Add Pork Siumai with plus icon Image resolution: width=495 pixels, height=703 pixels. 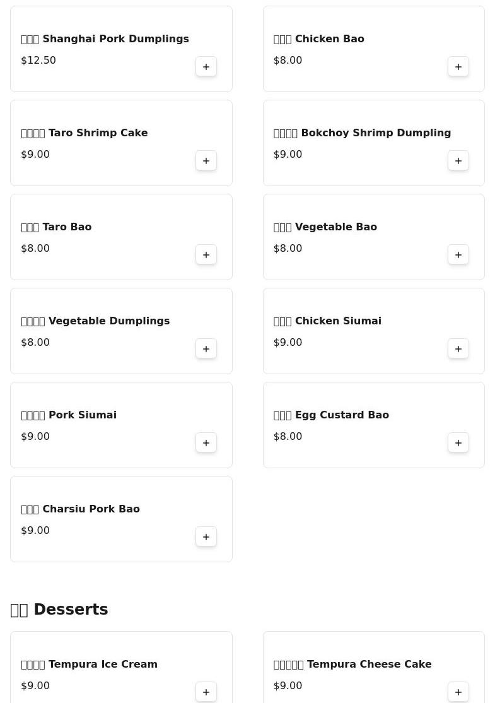tap(206, 442)
